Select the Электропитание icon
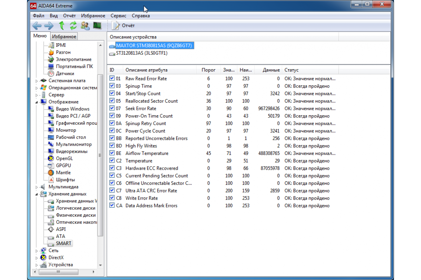Image resolution: width=421 pixels, height=280 pixels. [51, 59]
